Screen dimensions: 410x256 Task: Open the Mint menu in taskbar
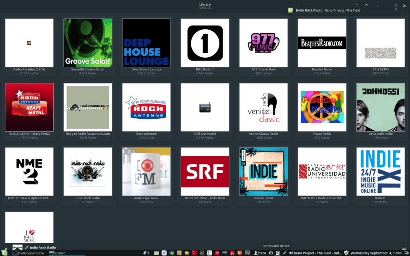point(4,253)
